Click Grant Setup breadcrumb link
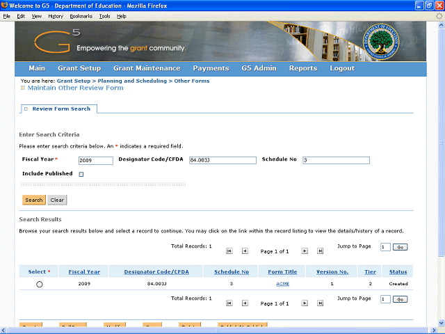 pos(74,81)
